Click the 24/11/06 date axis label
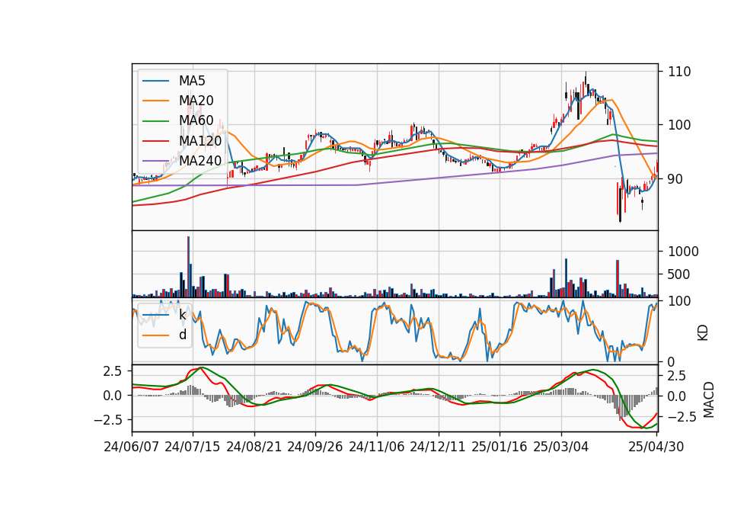Image resolution: width=731 pixels, height=526 pixels. pyautogui.click(x=377, y=447)
